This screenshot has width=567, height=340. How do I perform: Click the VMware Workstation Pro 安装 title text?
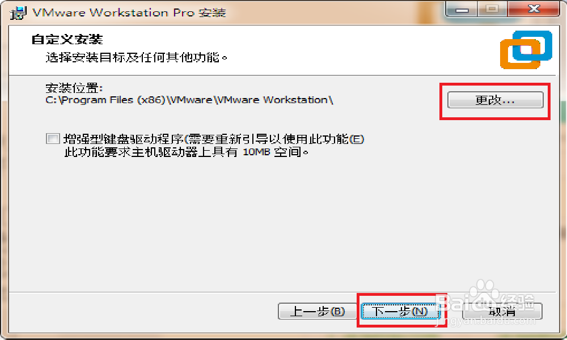click(129, 12)
